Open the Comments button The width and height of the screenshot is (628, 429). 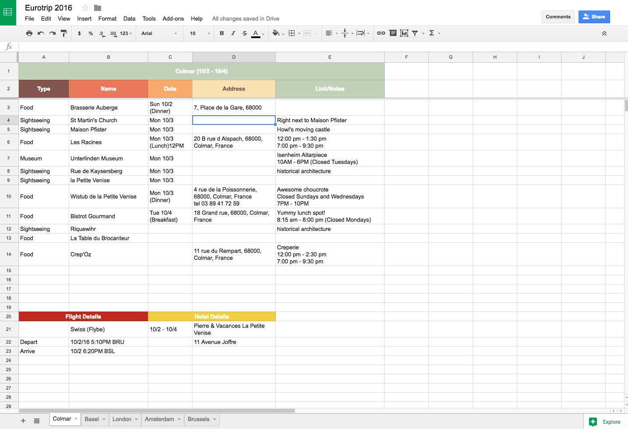coord(558,17)
